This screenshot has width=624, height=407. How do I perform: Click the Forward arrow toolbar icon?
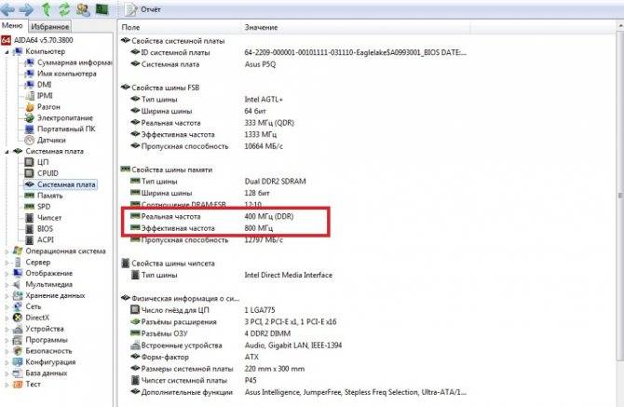pos(26,9)
